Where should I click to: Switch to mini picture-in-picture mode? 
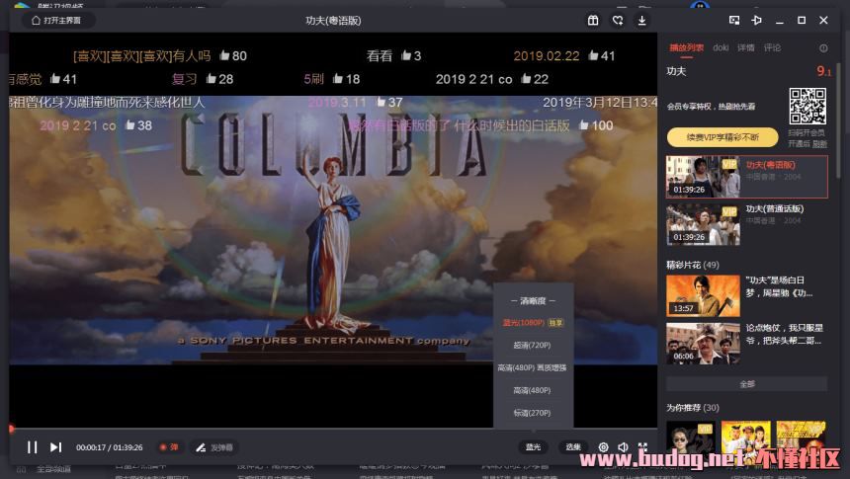734,20
